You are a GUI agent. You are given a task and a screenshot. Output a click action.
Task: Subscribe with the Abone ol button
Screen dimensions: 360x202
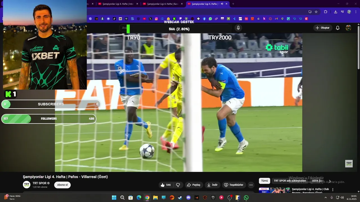(62, 185)
